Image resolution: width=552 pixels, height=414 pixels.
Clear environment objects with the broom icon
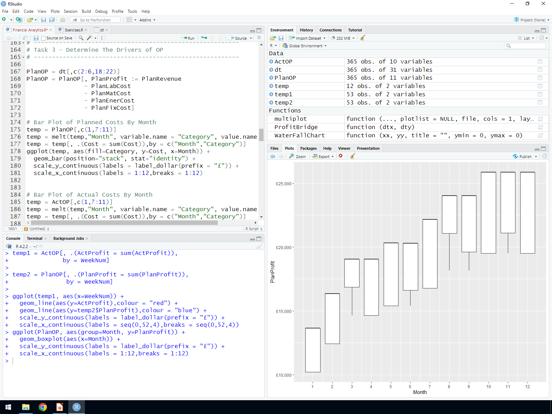362,38
